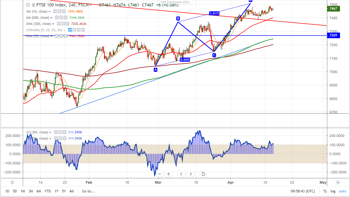Collapse the chart legend with the minus box
Viewport: 350px width, 197px height.
point(28,5)
